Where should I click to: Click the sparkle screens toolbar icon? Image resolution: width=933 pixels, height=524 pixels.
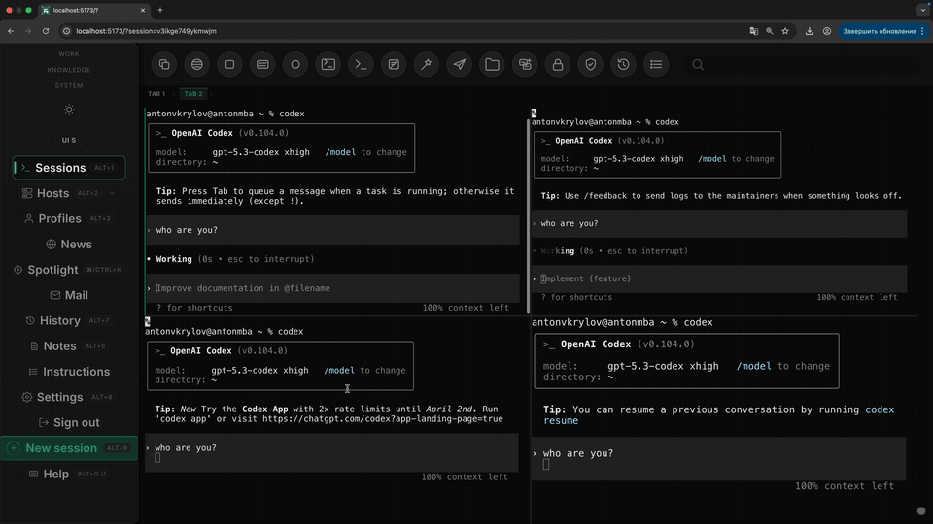tap(525, 64)
